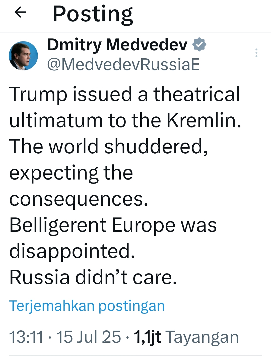
Task: Click the 1,1jt Tayangan view count
Action: pos(186,337)
